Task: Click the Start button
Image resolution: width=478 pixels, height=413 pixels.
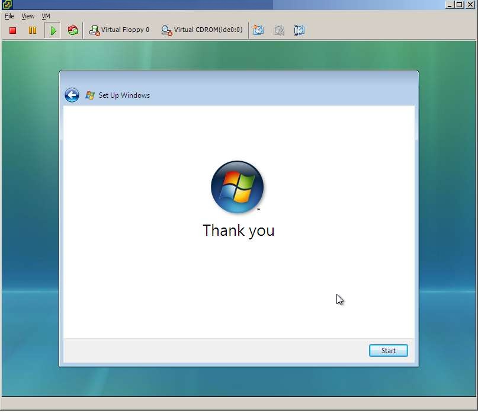Action: [388, 350]
